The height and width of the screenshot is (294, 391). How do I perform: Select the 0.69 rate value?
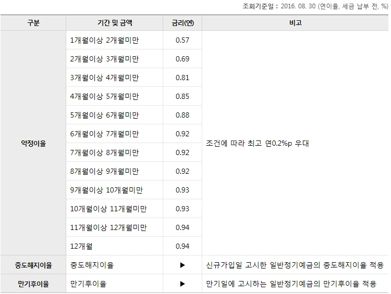pos(182,59)
